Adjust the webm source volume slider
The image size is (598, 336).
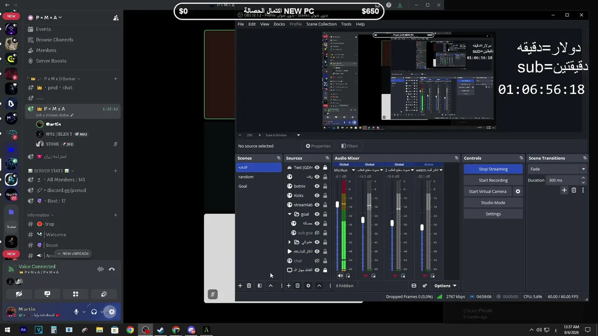422,227
